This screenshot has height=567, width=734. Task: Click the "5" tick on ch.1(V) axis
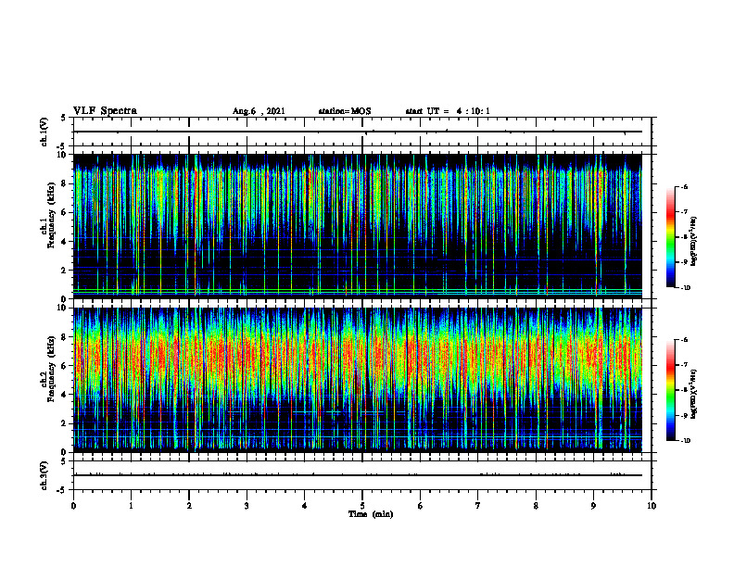(63, 118)
